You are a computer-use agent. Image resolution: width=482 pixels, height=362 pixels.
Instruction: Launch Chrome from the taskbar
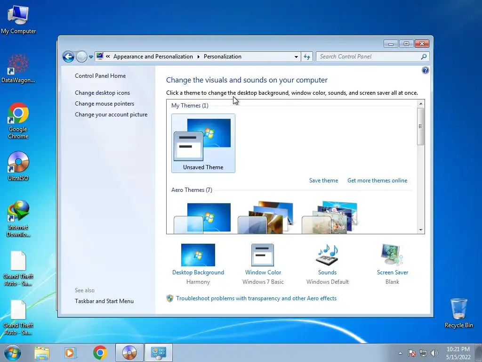coord(100,353)
